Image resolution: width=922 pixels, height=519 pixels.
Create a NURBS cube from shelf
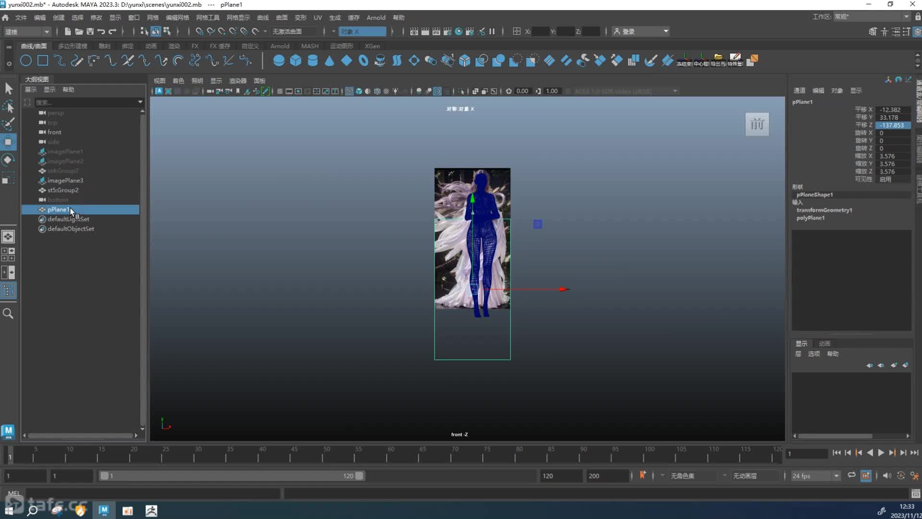(x=295, y=61)
